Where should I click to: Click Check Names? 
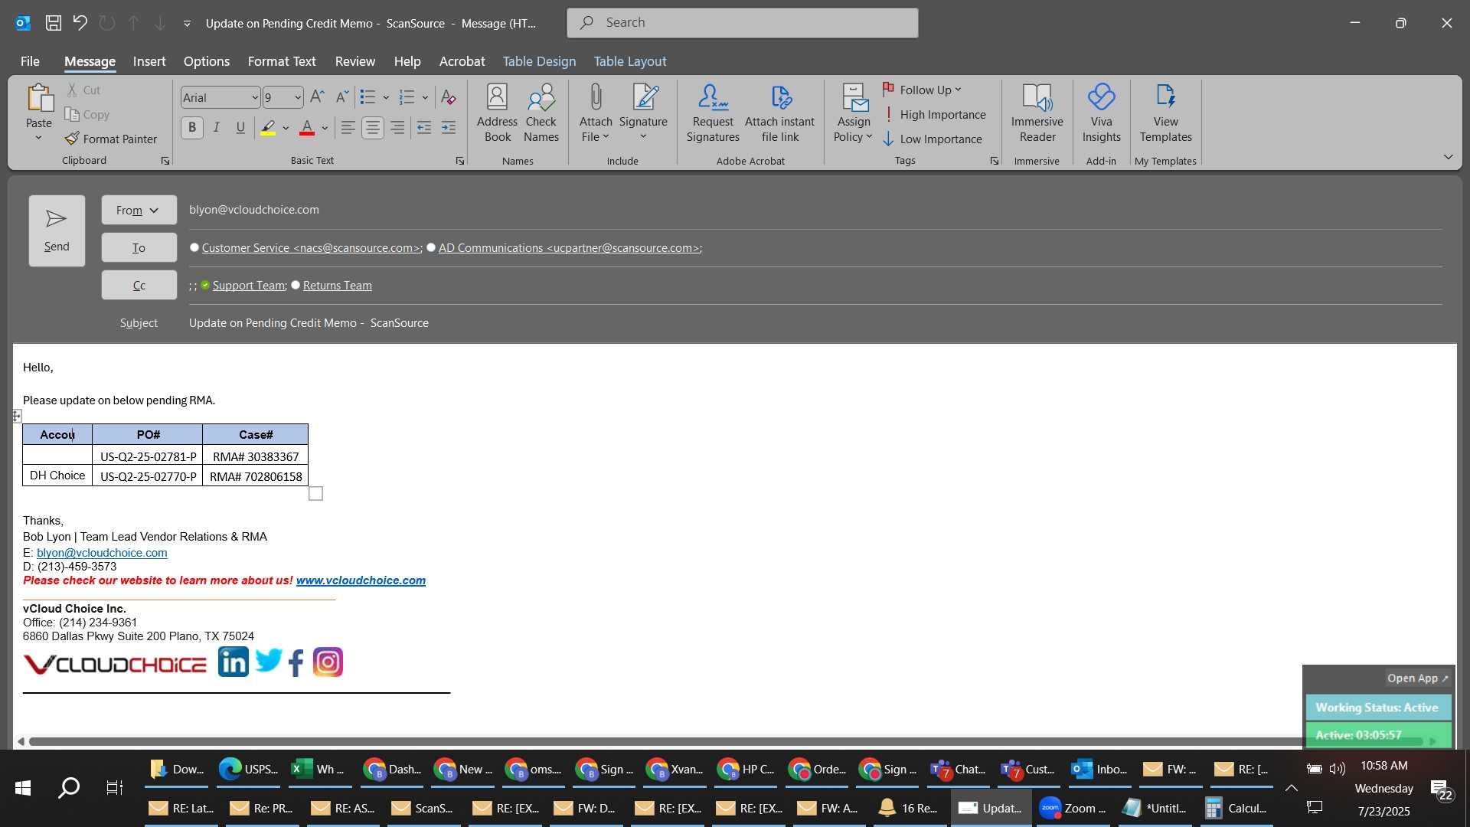[541, 113]
